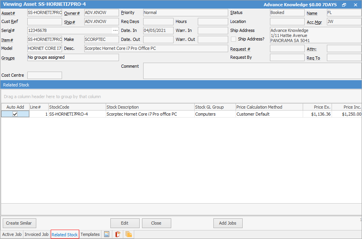Image resolution: width=362 pixels, height=239 pixels.
Task: Click inside the Comment text box
Action: pos(252,70)
